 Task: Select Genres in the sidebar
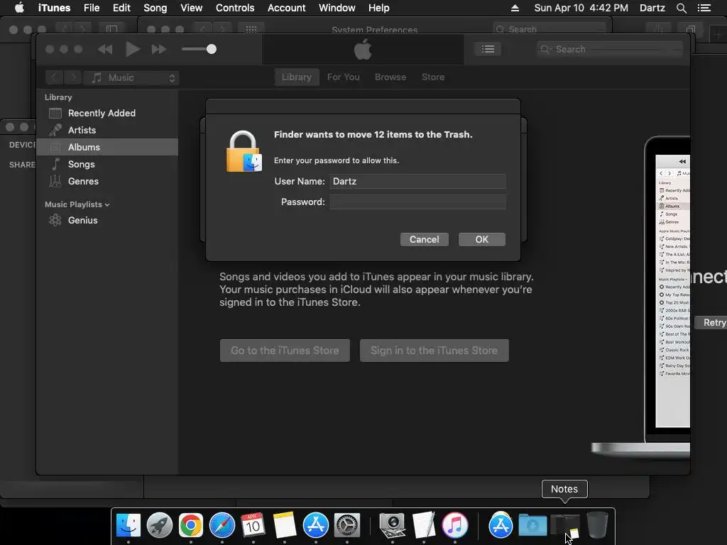[107, 181]
